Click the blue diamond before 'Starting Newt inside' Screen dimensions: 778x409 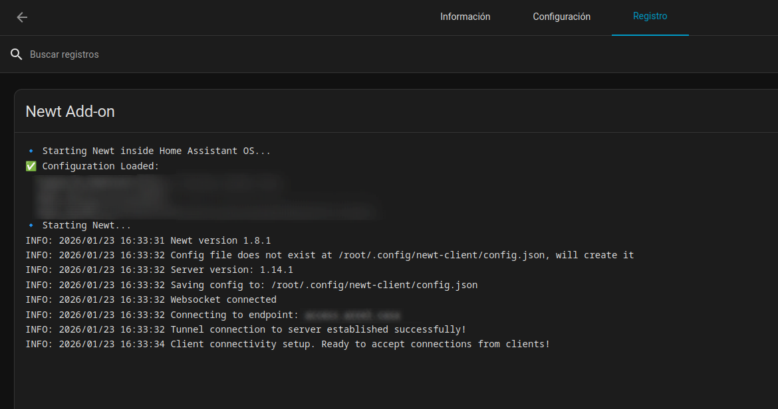(x=31, y=151)
